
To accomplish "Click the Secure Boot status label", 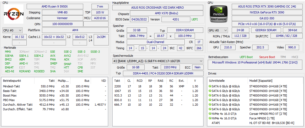I will click(x=267, y=57).
